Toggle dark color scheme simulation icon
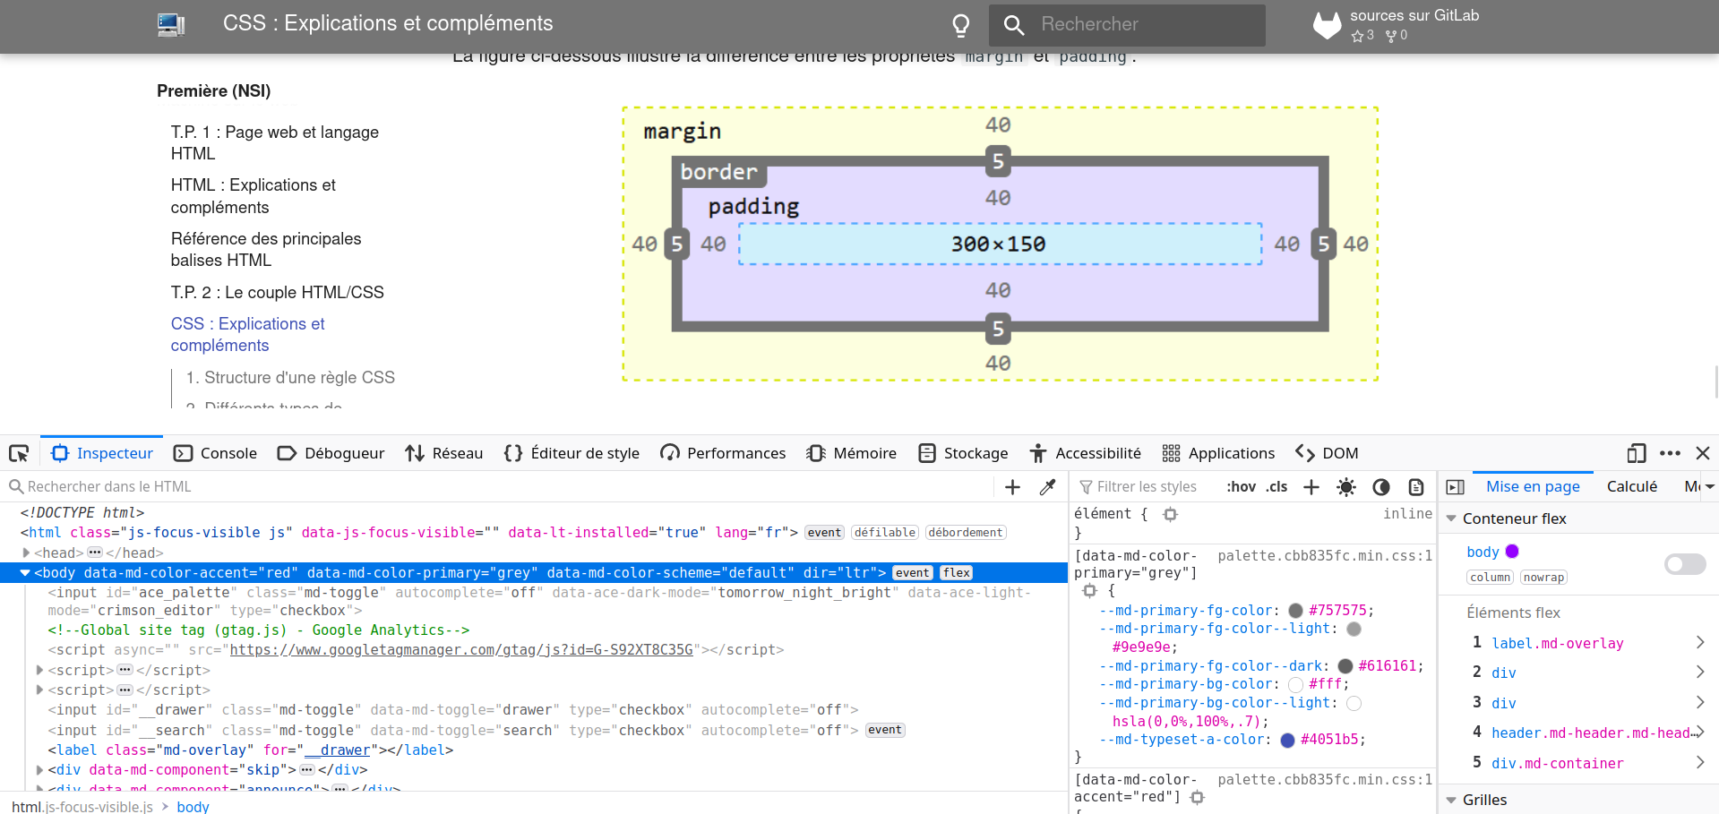1719x814 pixels. pyautogui.click(x=1381, y=487)
